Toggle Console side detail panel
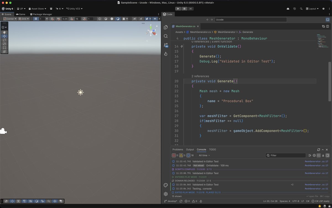Image resolution: width=332 pixels, height=208 pixels. coord(328,155)
